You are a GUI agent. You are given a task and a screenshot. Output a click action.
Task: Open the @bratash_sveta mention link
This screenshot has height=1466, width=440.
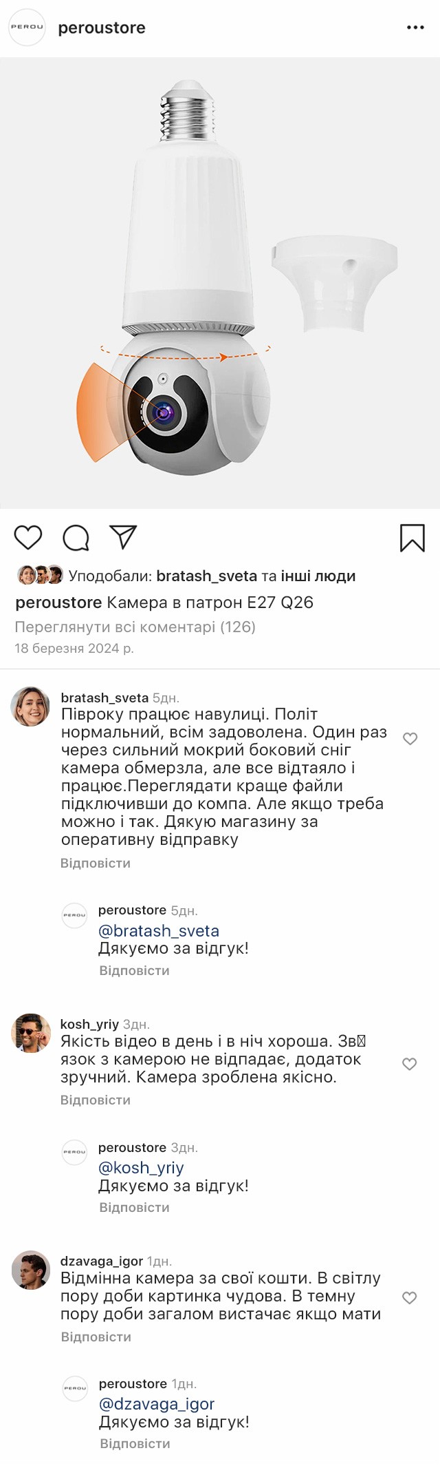pos(159,930)
